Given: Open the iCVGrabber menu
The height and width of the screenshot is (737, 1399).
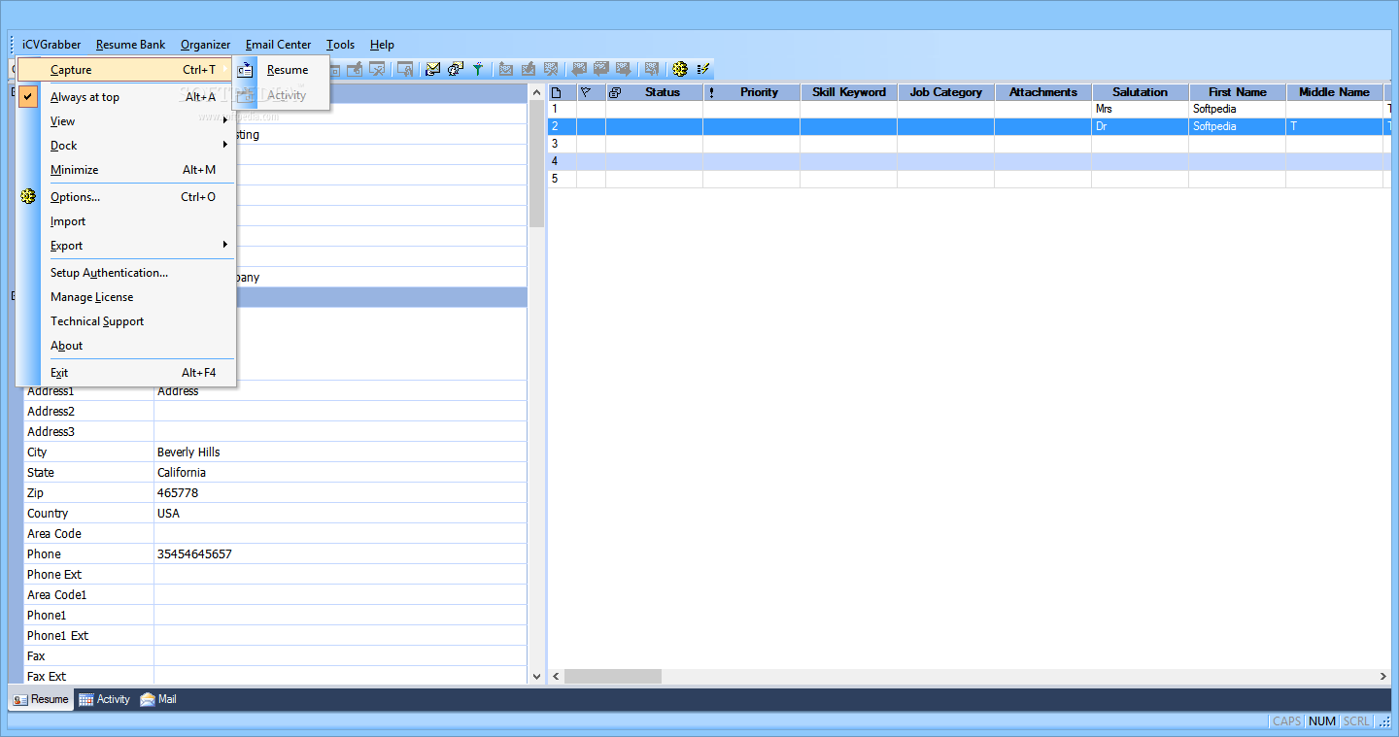Looking at the screenshot, I should click(x=51, y=45).
